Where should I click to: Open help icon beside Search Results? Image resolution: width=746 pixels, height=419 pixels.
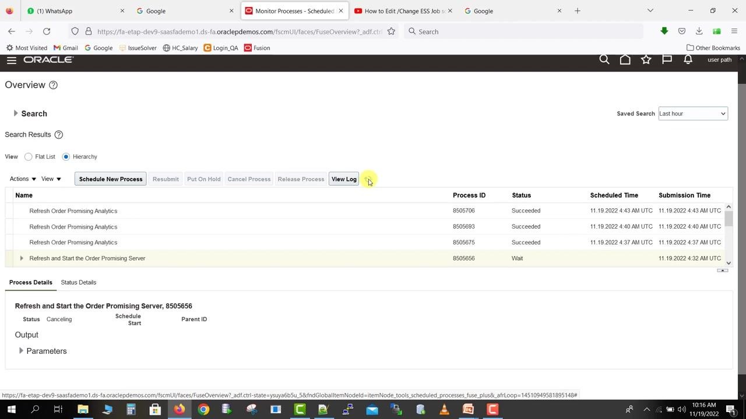[58, 134]
